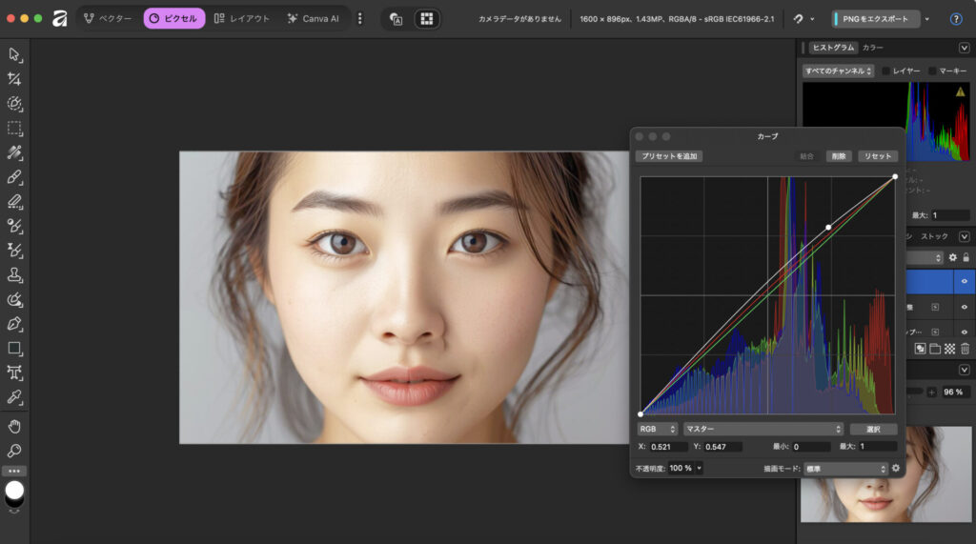Click the PNGをエクスポート button

[875, 18]
